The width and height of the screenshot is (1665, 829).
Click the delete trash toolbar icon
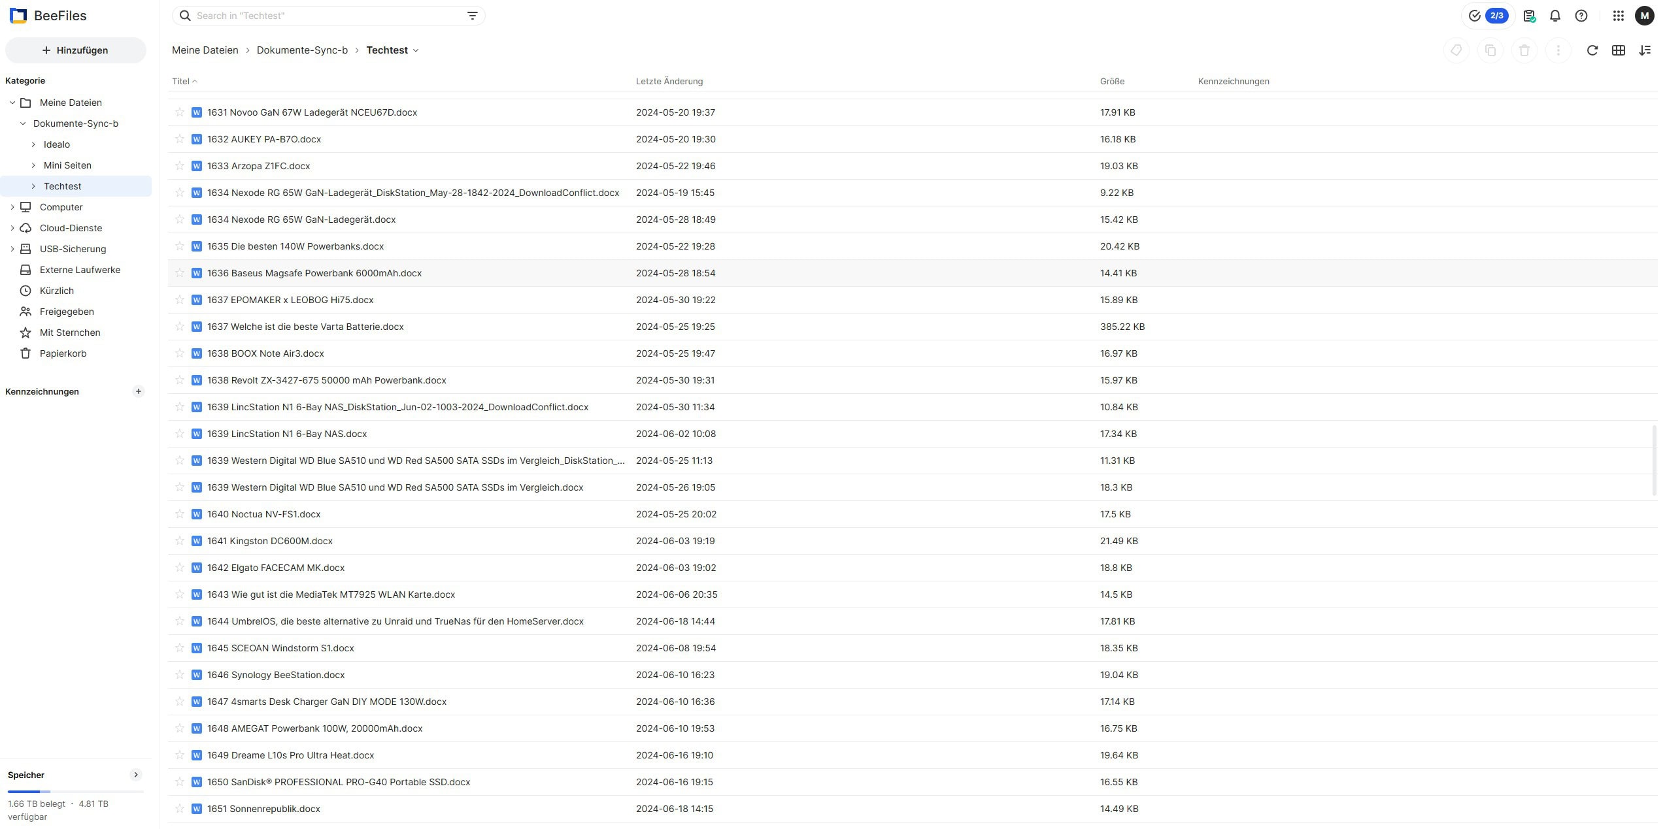click(1524, 50)
